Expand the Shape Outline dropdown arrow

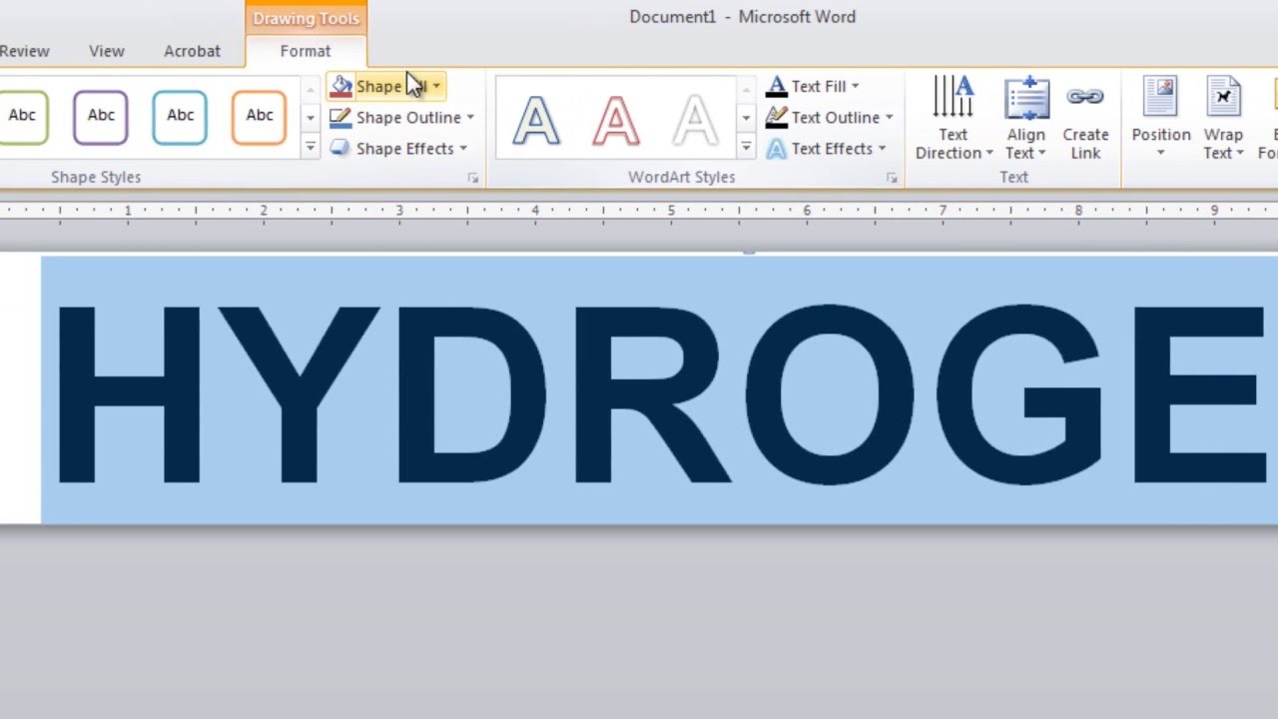(470, 118)
